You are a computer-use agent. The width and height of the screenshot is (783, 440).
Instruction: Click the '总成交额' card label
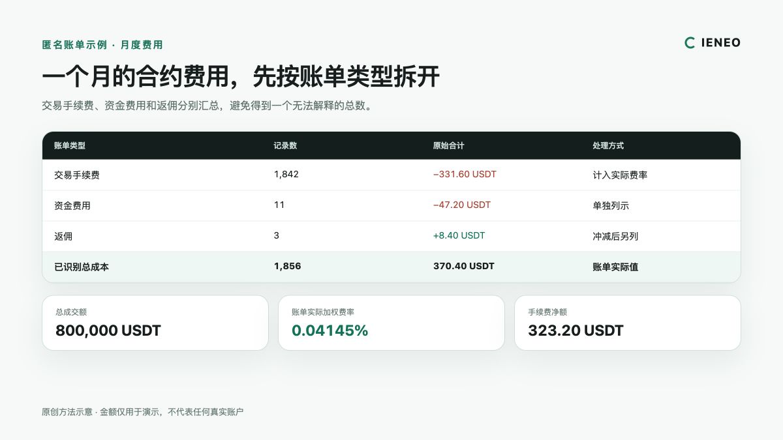click(71, 312)
